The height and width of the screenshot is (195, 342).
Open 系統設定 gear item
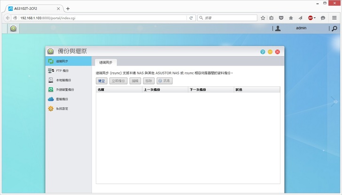click(62, 109)
